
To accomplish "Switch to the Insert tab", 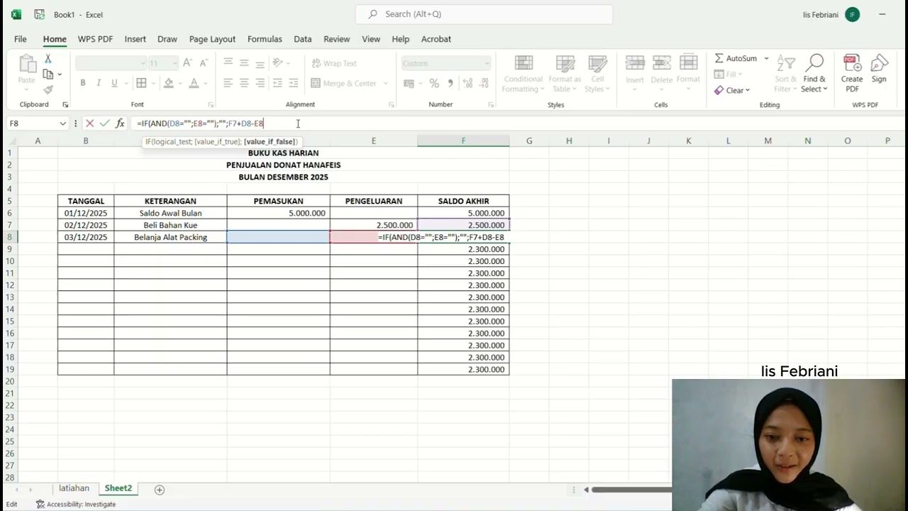I will click(x=135, y=39).
